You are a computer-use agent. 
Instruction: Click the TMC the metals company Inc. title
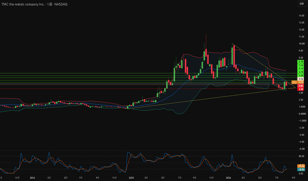[x=23, y=4]
